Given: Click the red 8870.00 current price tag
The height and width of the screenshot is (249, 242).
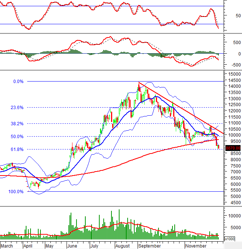Looking at the screenshot, I should (x=233, y=148).
